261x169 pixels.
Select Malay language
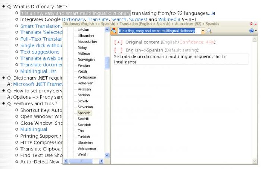[82, 48]
